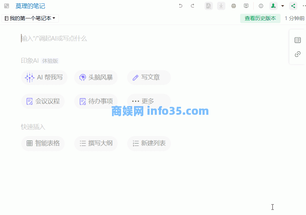Start presentation mode with play icon

click(x=246, y=6)
